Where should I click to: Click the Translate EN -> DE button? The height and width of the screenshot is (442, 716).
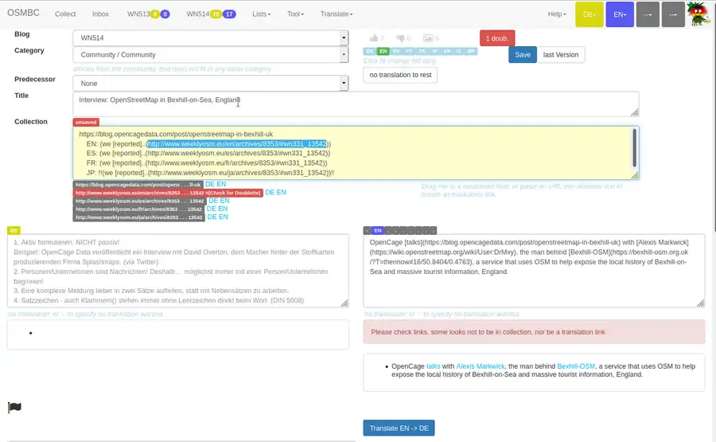pos(399,428)
